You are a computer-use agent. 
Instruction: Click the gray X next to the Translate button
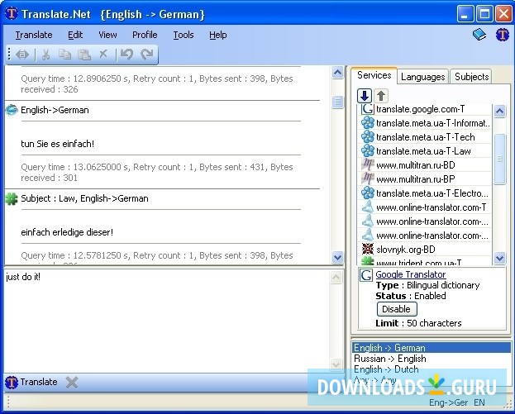pos(72,382)
